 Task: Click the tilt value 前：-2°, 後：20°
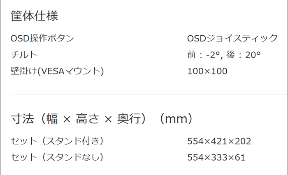click(x=224, y=55)
